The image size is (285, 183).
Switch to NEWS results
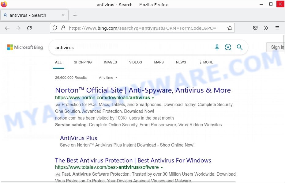tap(181, 62)
